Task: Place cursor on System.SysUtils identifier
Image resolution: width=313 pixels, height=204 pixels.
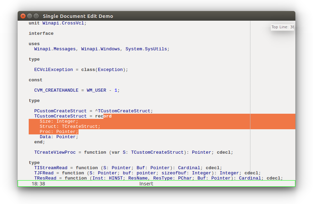Action: [x=146, y=49]
